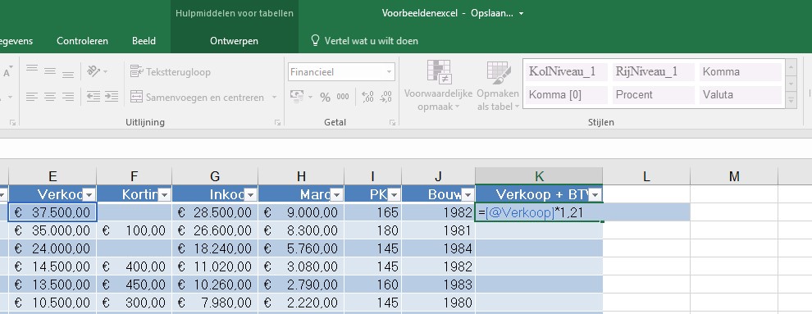Click the accounting currency format icon
This screenshot has width=812, height=314.
(x=297, y=97)
